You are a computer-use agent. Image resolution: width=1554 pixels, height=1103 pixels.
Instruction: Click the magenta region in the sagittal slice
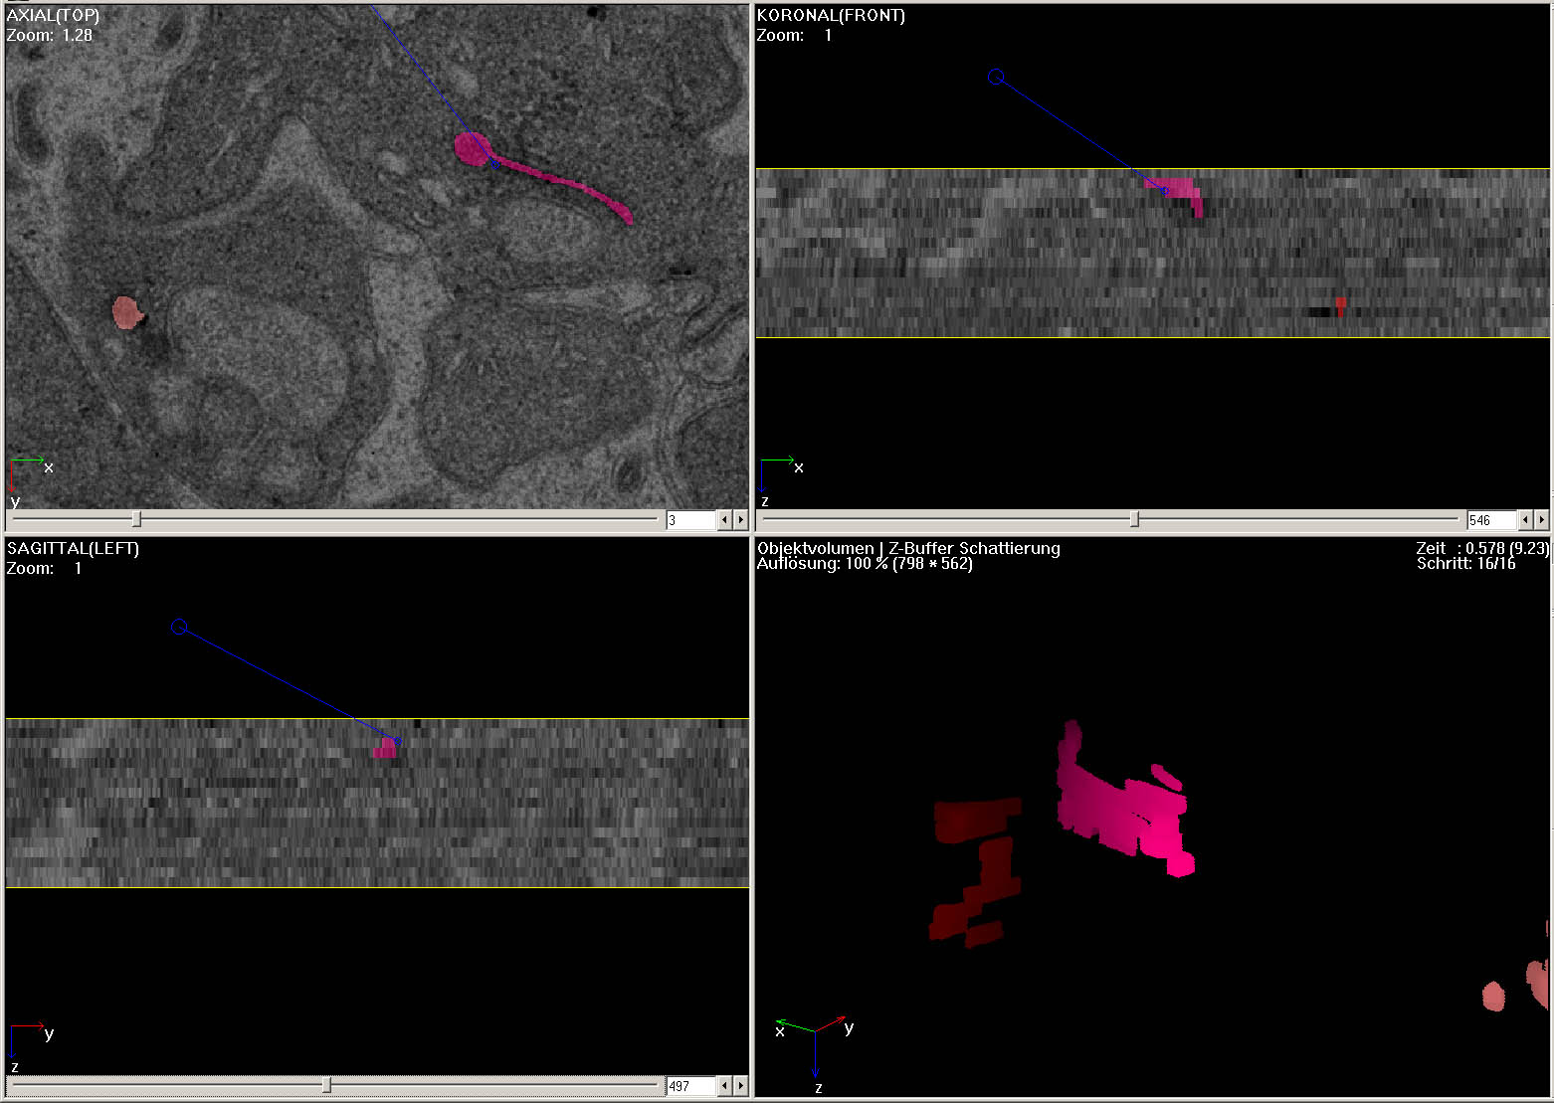point(386,748)
